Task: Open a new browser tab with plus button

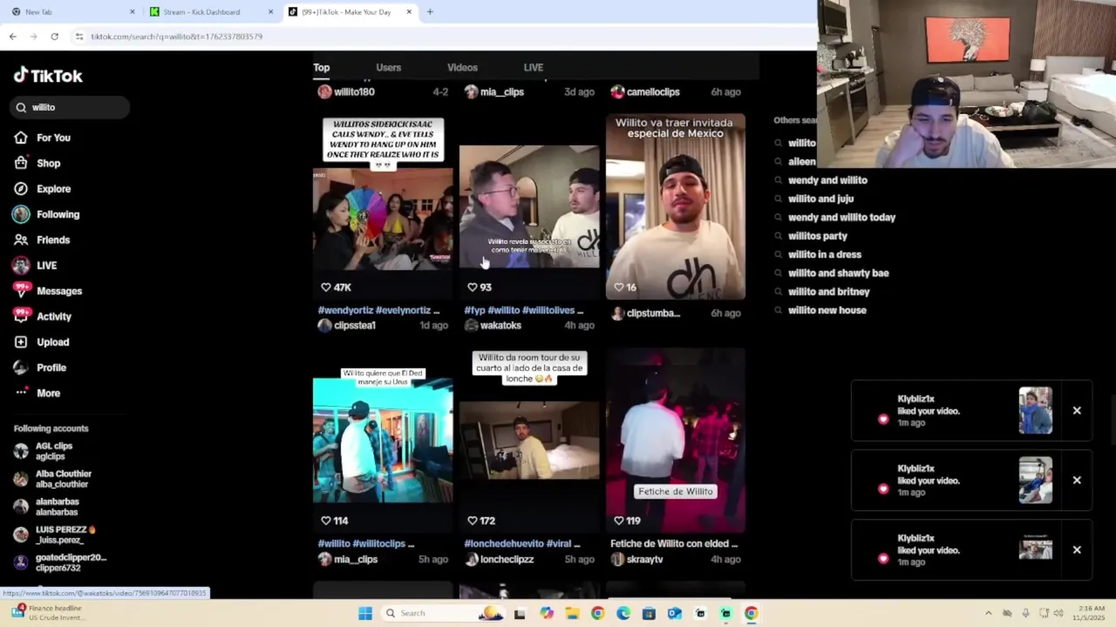Action: 430,12
